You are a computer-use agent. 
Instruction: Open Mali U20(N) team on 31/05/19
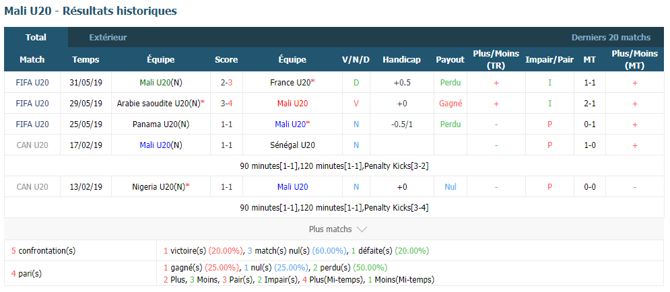tap(161, 82)
